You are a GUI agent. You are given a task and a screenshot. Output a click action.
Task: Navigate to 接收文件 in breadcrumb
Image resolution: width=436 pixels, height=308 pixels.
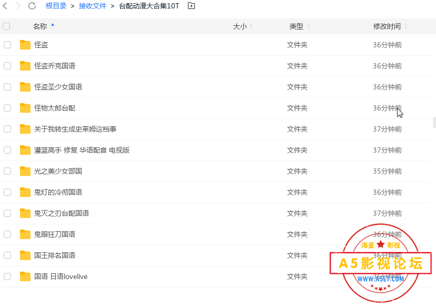coord(93,6)
